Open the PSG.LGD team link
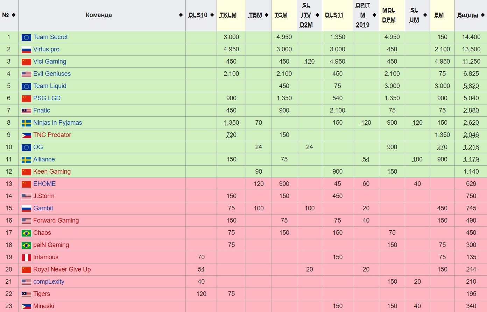The image size is (487, 312). (47, 98)
